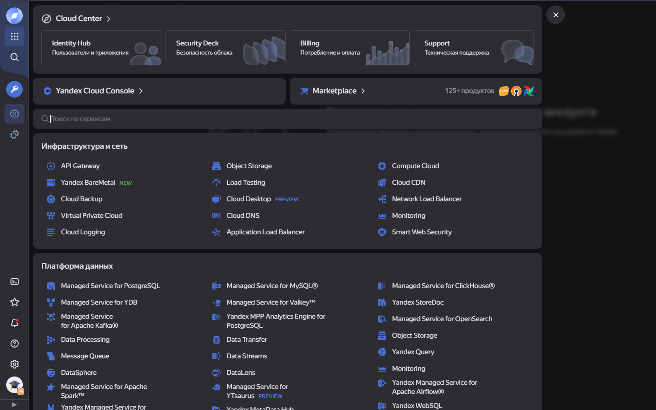Click the favorites star icon
This screenshot has width=656, height=410.
[14, 302]
